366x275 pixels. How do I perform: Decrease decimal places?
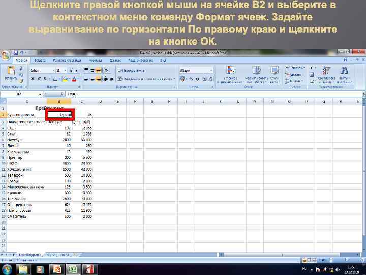[210, 79]
